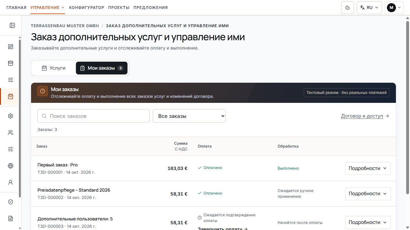Open the shield checkmark icon in the sidebar
This screenshot has width=410, height=230.
pos(11,202)
